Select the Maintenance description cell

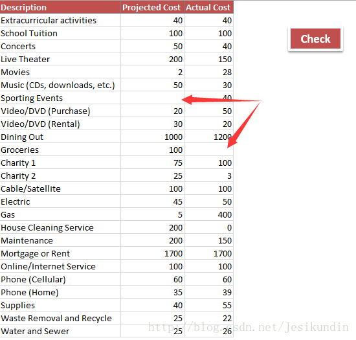pos(60,240)
